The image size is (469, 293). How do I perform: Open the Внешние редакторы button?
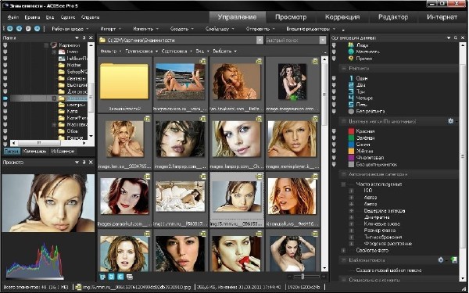(311, 29)
